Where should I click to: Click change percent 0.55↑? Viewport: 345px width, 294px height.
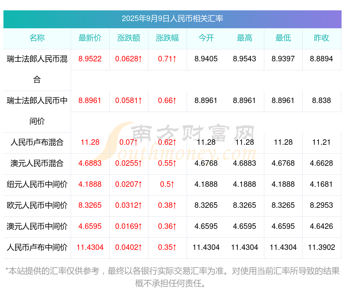pos(167,163)
